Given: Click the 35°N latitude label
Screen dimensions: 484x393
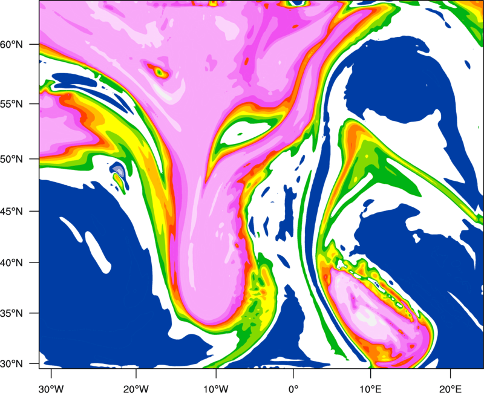Looking at the screenshot, I should (x=11, y=313).
